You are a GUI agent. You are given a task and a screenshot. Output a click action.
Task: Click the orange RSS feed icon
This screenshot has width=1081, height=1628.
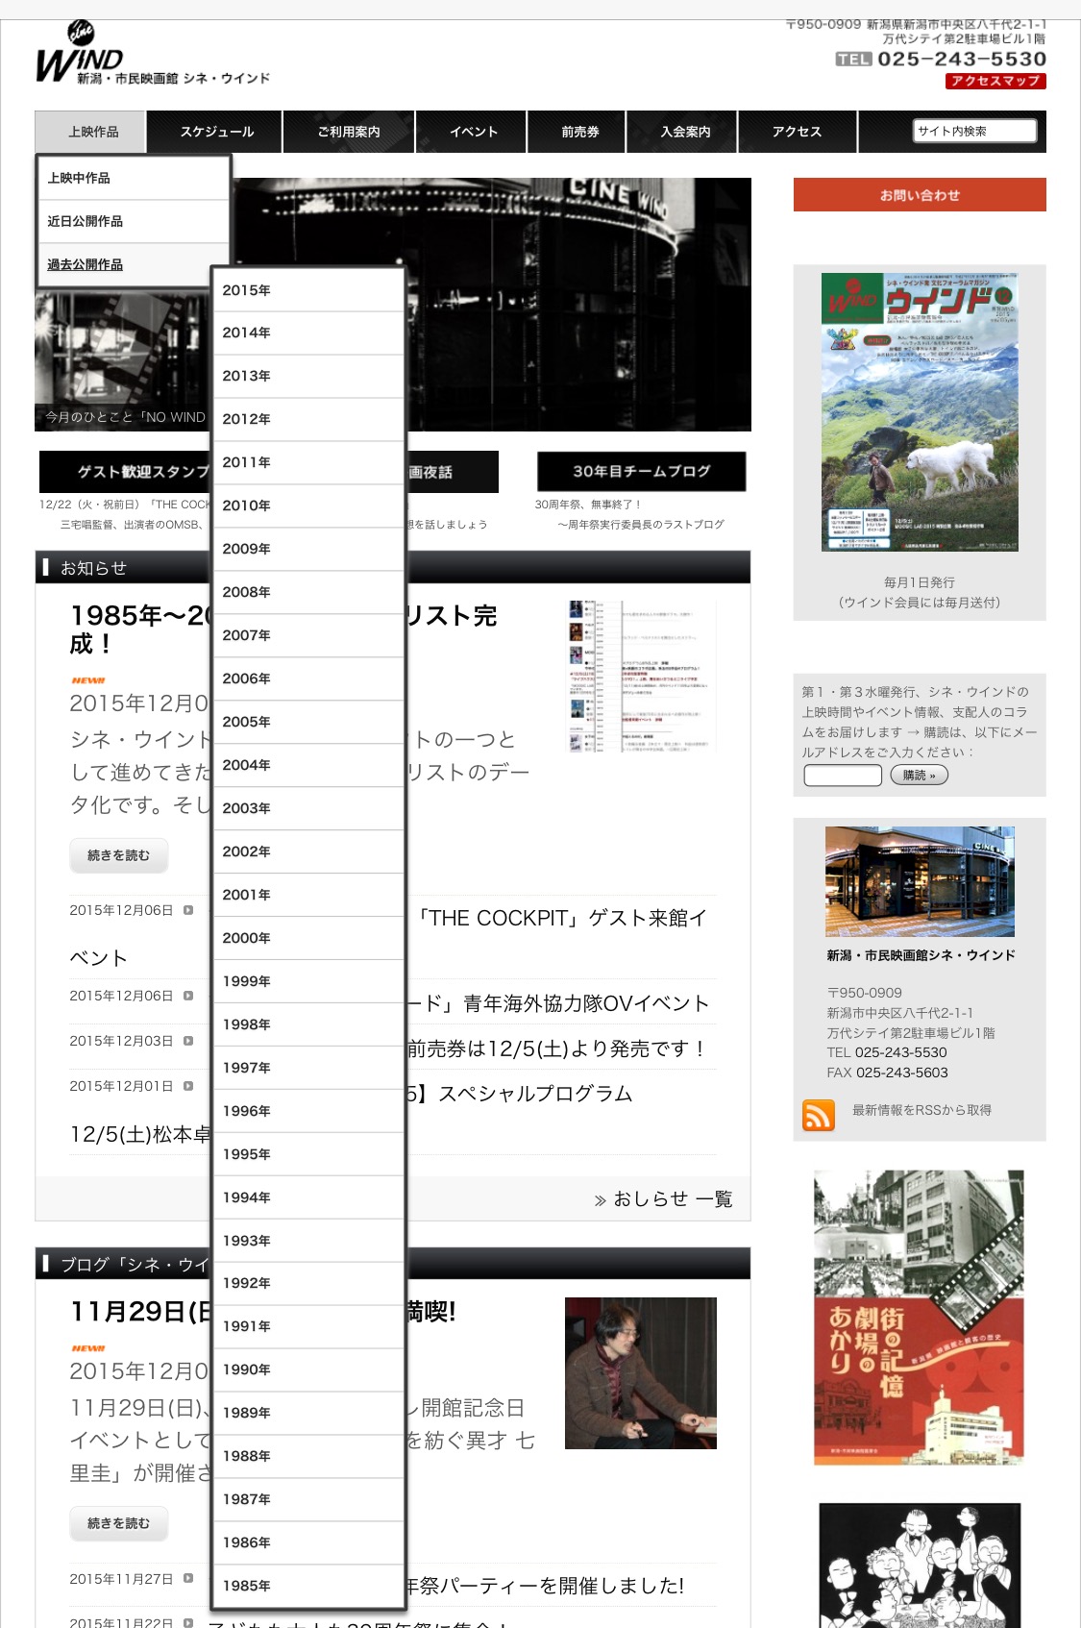tap(818, 1115)
